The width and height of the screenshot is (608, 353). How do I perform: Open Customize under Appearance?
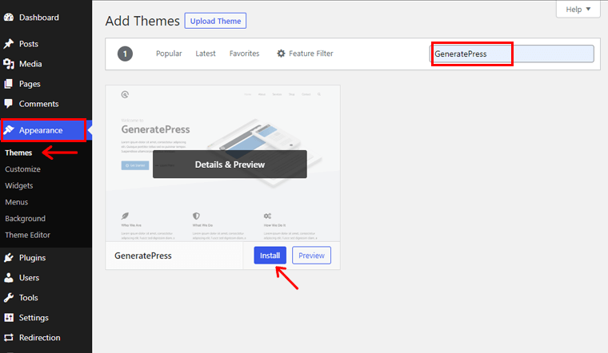point(22,169)
